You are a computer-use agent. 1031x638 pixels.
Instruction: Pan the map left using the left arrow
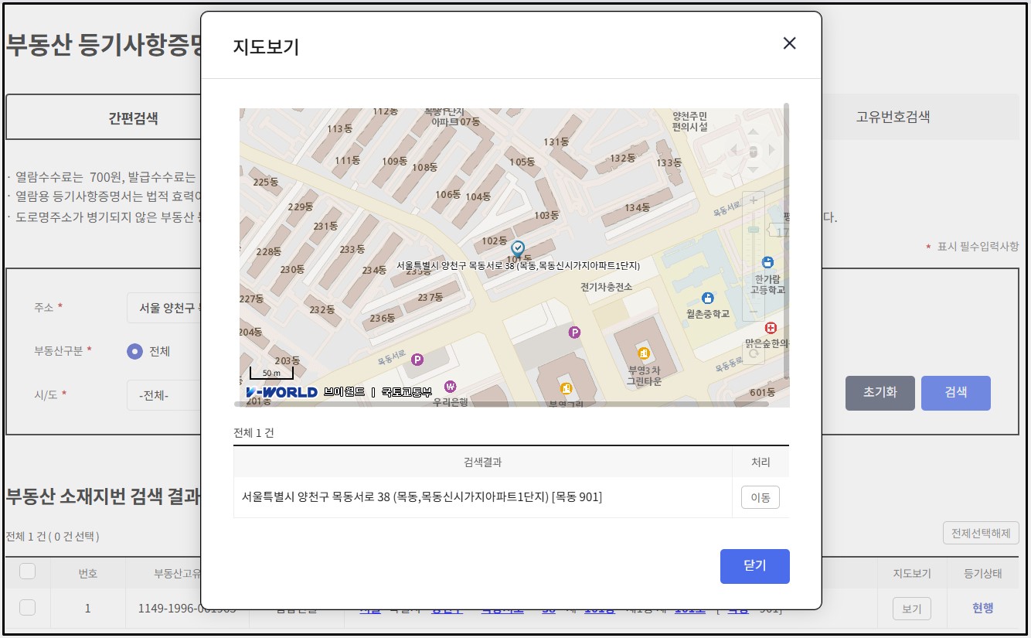point(734,149)
